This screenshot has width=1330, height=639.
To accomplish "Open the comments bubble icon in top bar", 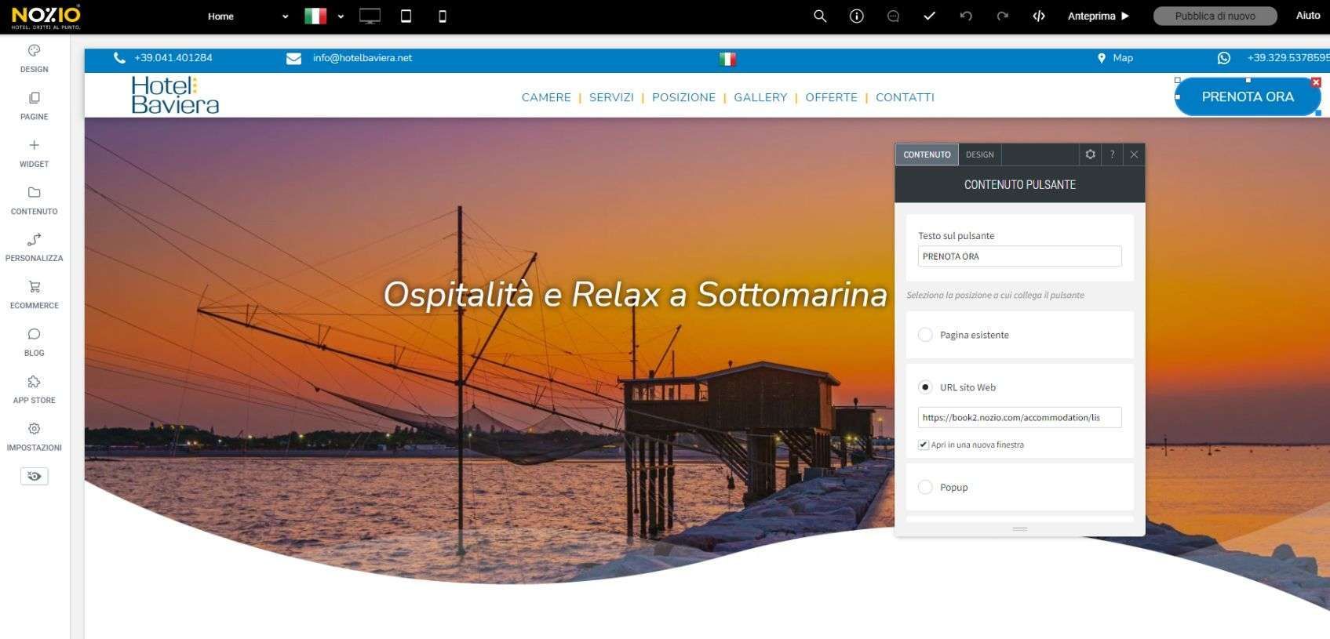I will pyautogui.click(x=893, y=16).
